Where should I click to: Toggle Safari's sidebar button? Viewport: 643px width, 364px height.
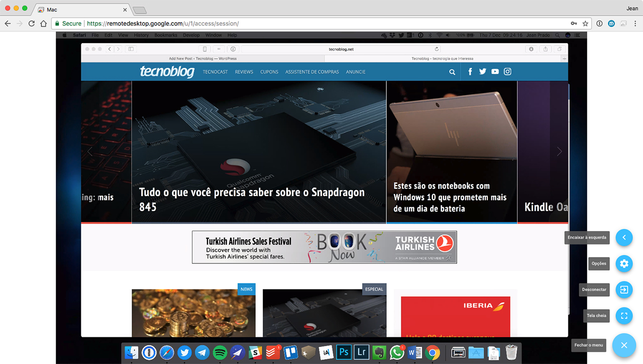[131, 49]
